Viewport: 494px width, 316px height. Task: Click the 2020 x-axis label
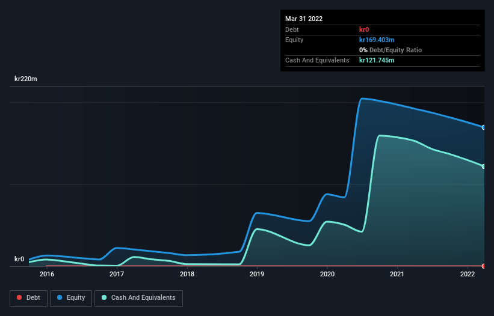pyautogui.click(x=327, y=274)
